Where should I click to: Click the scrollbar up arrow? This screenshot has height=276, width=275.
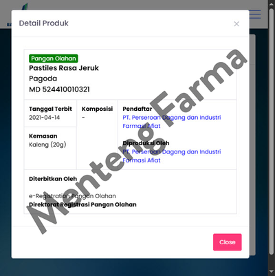coord(272,3)
